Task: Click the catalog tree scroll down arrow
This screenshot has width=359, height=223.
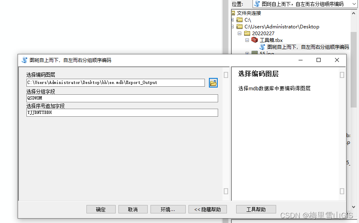Action: [353, 207]
